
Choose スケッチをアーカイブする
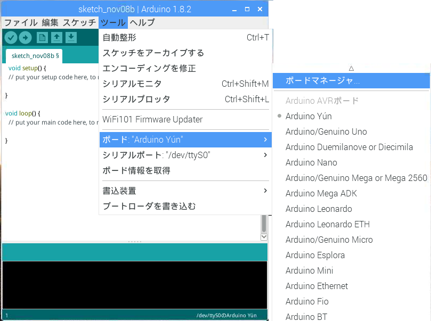(x=185, y=53)
